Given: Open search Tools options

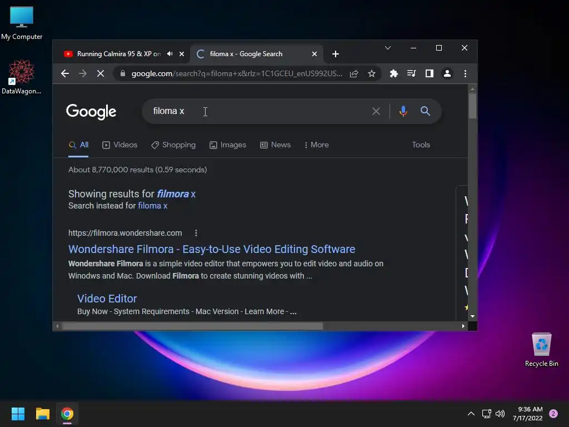Looking at the screenshot, I should [421, 145].
